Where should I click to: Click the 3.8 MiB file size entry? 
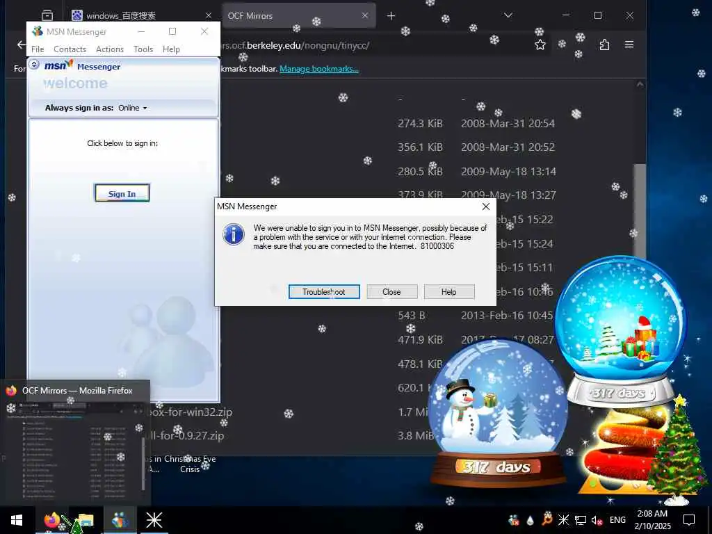click(x=416, y=436)
